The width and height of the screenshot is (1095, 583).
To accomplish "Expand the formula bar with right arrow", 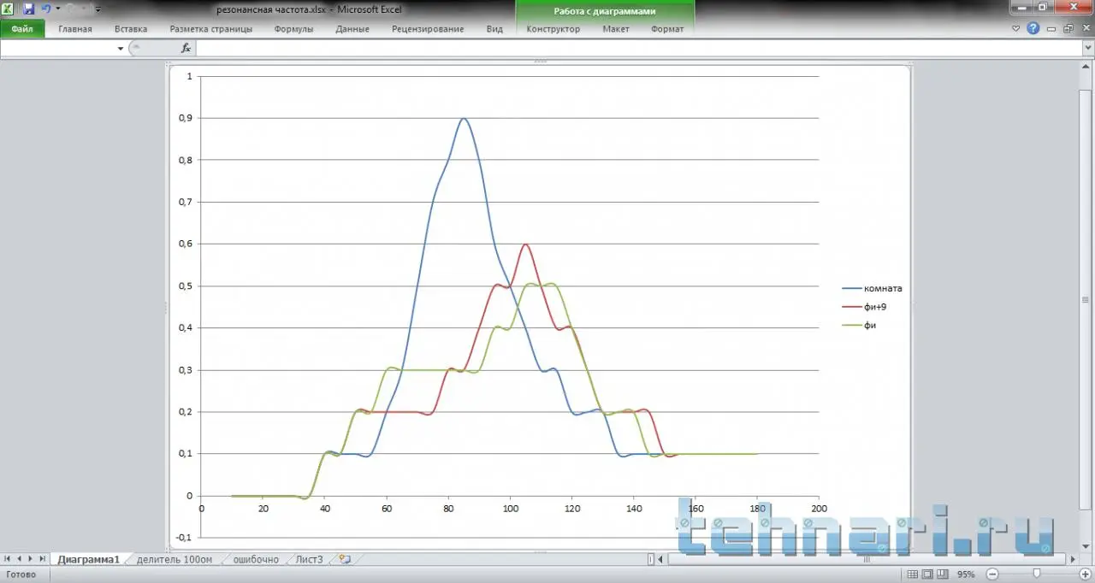I will (x=1087, y=49).
